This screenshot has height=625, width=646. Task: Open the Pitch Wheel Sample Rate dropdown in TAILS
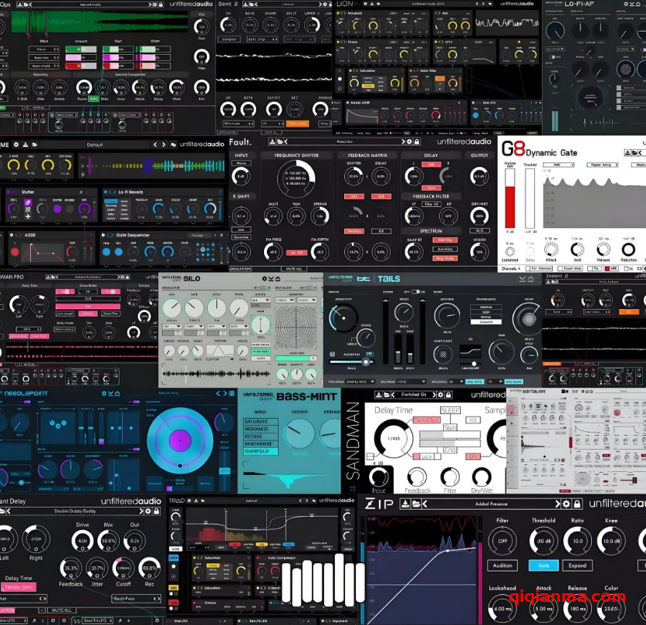pyautogui.click(x=360, y=382)
